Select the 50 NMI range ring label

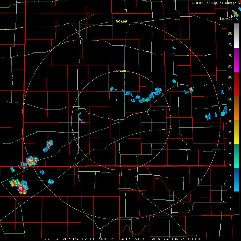(x=121, y=71)
